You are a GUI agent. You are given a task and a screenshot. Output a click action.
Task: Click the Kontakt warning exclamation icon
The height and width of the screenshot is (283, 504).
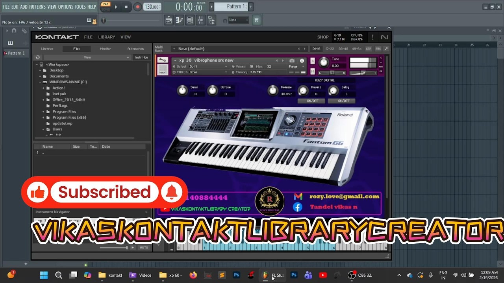point(372,37)
